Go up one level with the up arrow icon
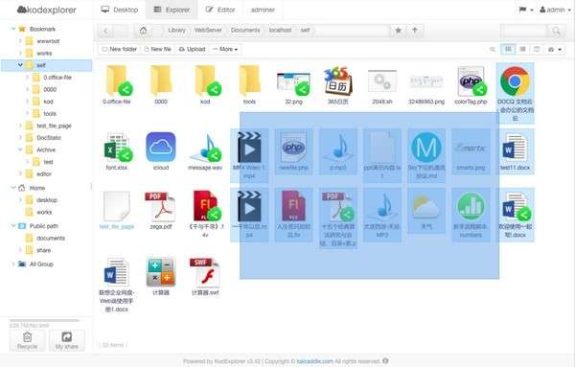Screen dimensions: 575x367 (x=415, y=31)
